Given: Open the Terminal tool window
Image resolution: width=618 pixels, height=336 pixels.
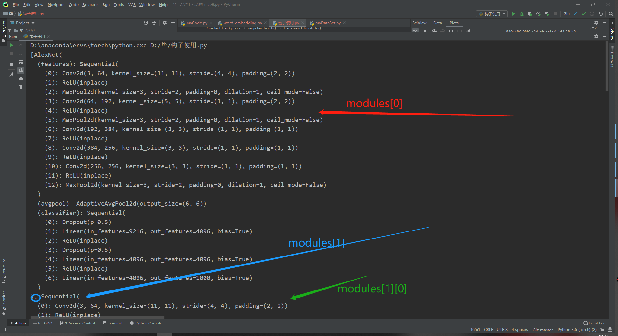Looking at the screenshot, I should coord(113,323).
